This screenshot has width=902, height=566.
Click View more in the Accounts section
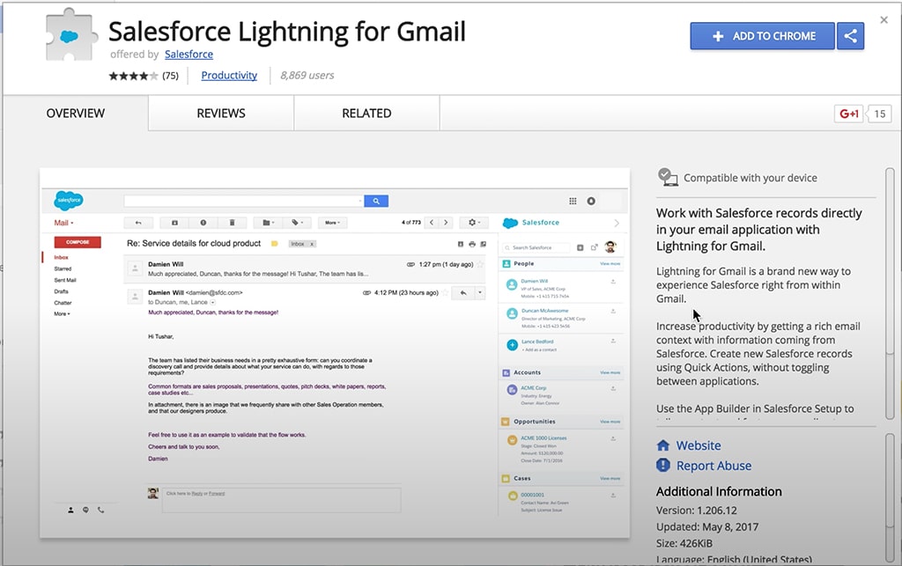(610, 373)
